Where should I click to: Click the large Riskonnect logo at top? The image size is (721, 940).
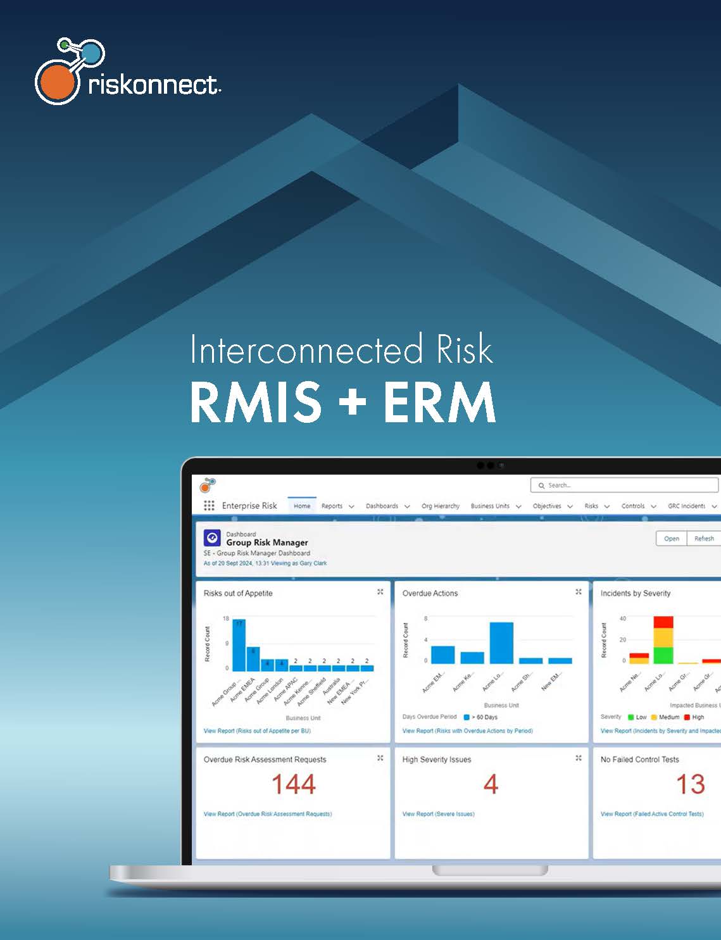tap(127, 72)
